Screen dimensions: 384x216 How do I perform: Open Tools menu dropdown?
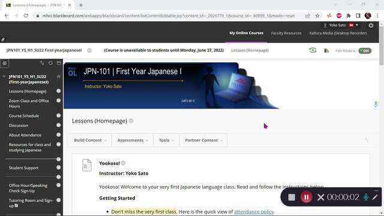coord(166,140)
